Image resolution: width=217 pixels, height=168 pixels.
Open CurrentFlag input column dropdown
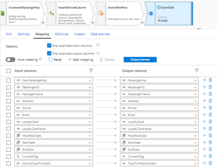pos(54,156)
